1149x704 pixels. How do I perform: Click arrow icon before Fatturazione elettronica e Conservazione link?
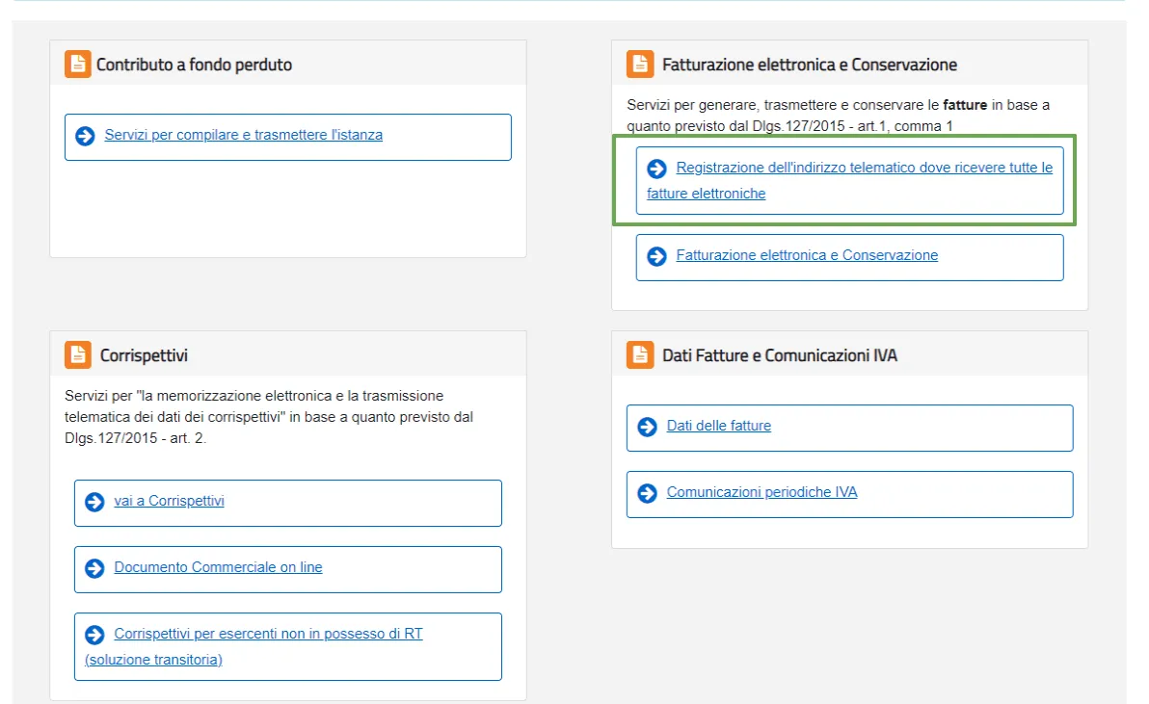coord(656,256)
